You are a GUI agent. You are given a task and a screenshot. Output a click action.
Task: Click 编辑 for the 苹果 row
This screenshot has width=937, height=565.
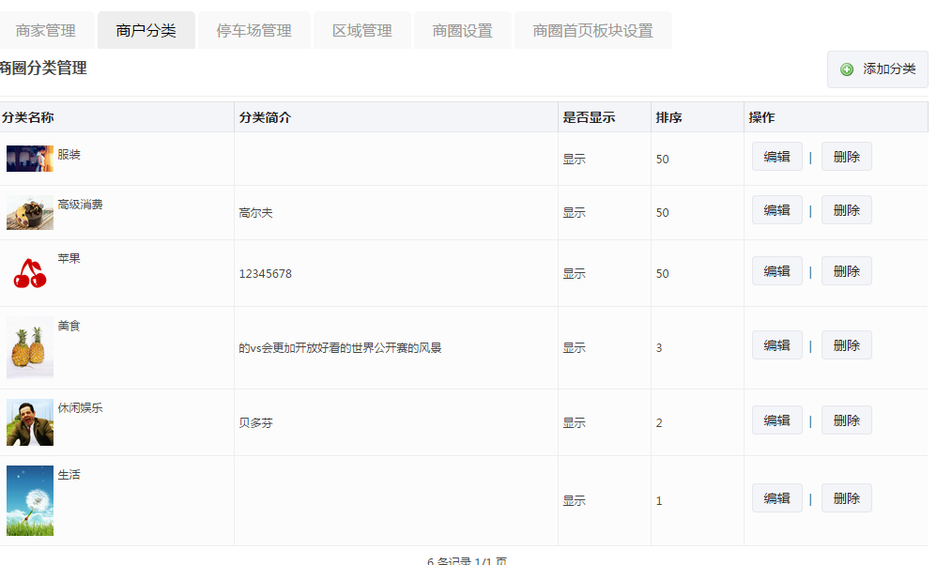(776, 271)
